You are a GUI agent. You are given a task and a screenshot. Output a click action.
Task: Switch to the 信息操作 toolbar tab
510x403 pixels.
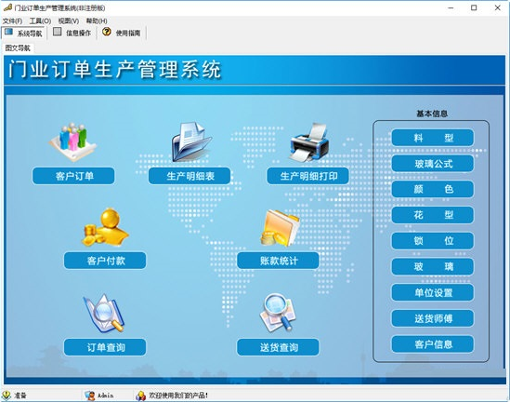(72, 33)
